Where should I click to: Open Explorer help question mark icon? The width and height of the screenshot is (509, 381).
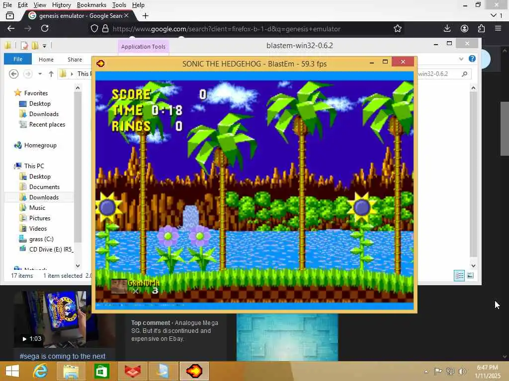point(472,59)
